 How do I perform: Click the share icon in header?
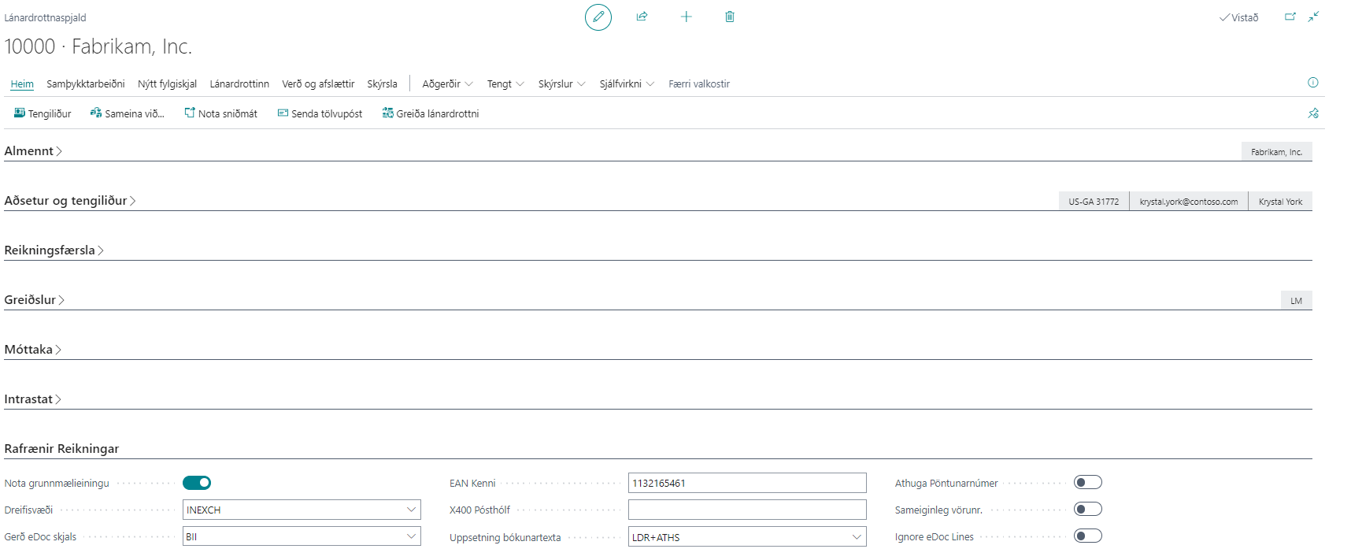pos(642,17)
